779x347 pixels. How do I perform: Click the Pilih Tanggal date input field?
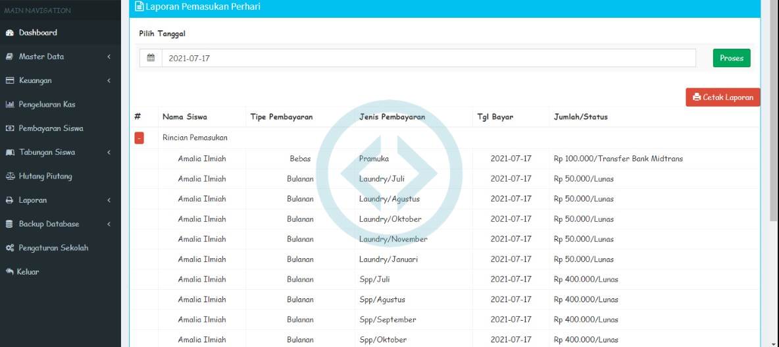[428, 58]
